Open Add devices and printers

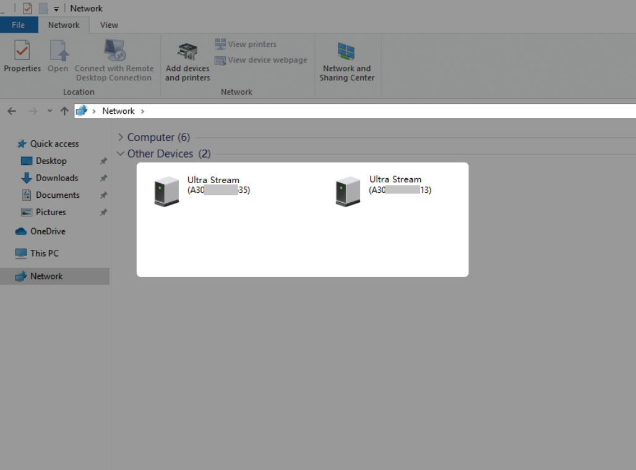187,62
